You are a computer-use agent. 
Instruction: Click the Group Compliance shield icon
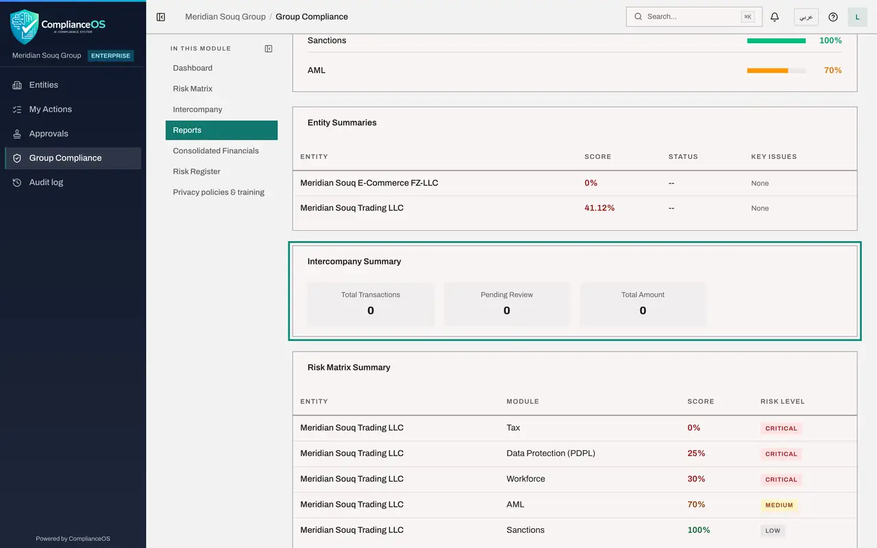click(17, 158)
